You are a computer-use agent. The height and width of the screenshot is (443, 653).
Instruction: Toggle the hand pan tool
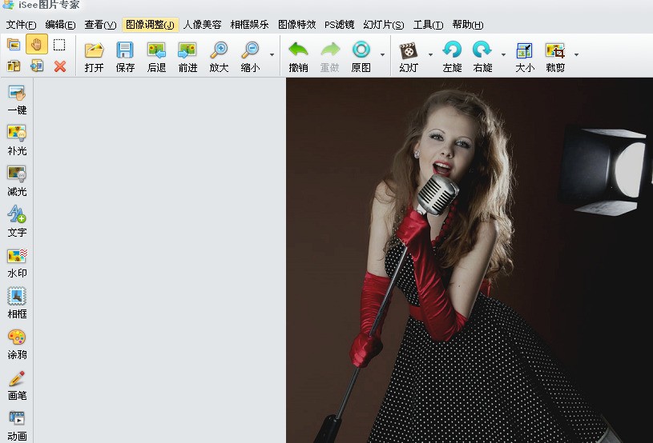[x=37, y=45]
